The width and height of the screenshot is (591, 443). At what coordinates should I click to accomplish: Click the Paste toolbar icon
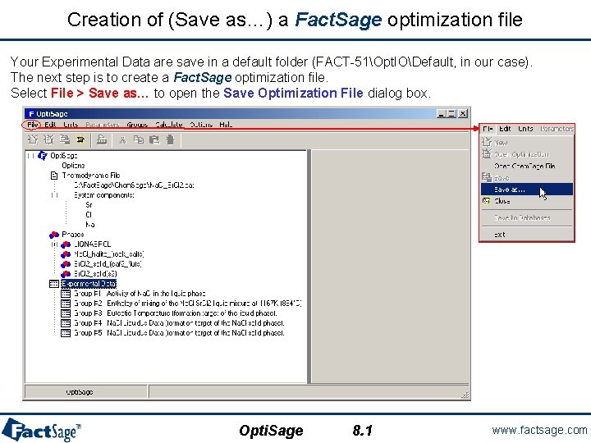pos(154,139)
